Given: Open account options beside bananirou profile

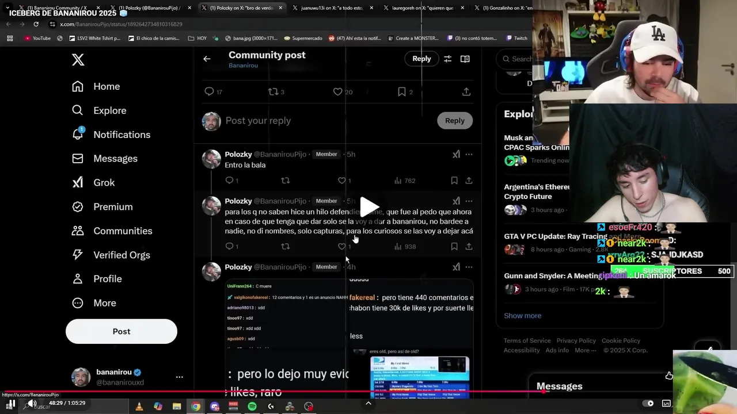Looking at the screenshot, I should (179, 377).
